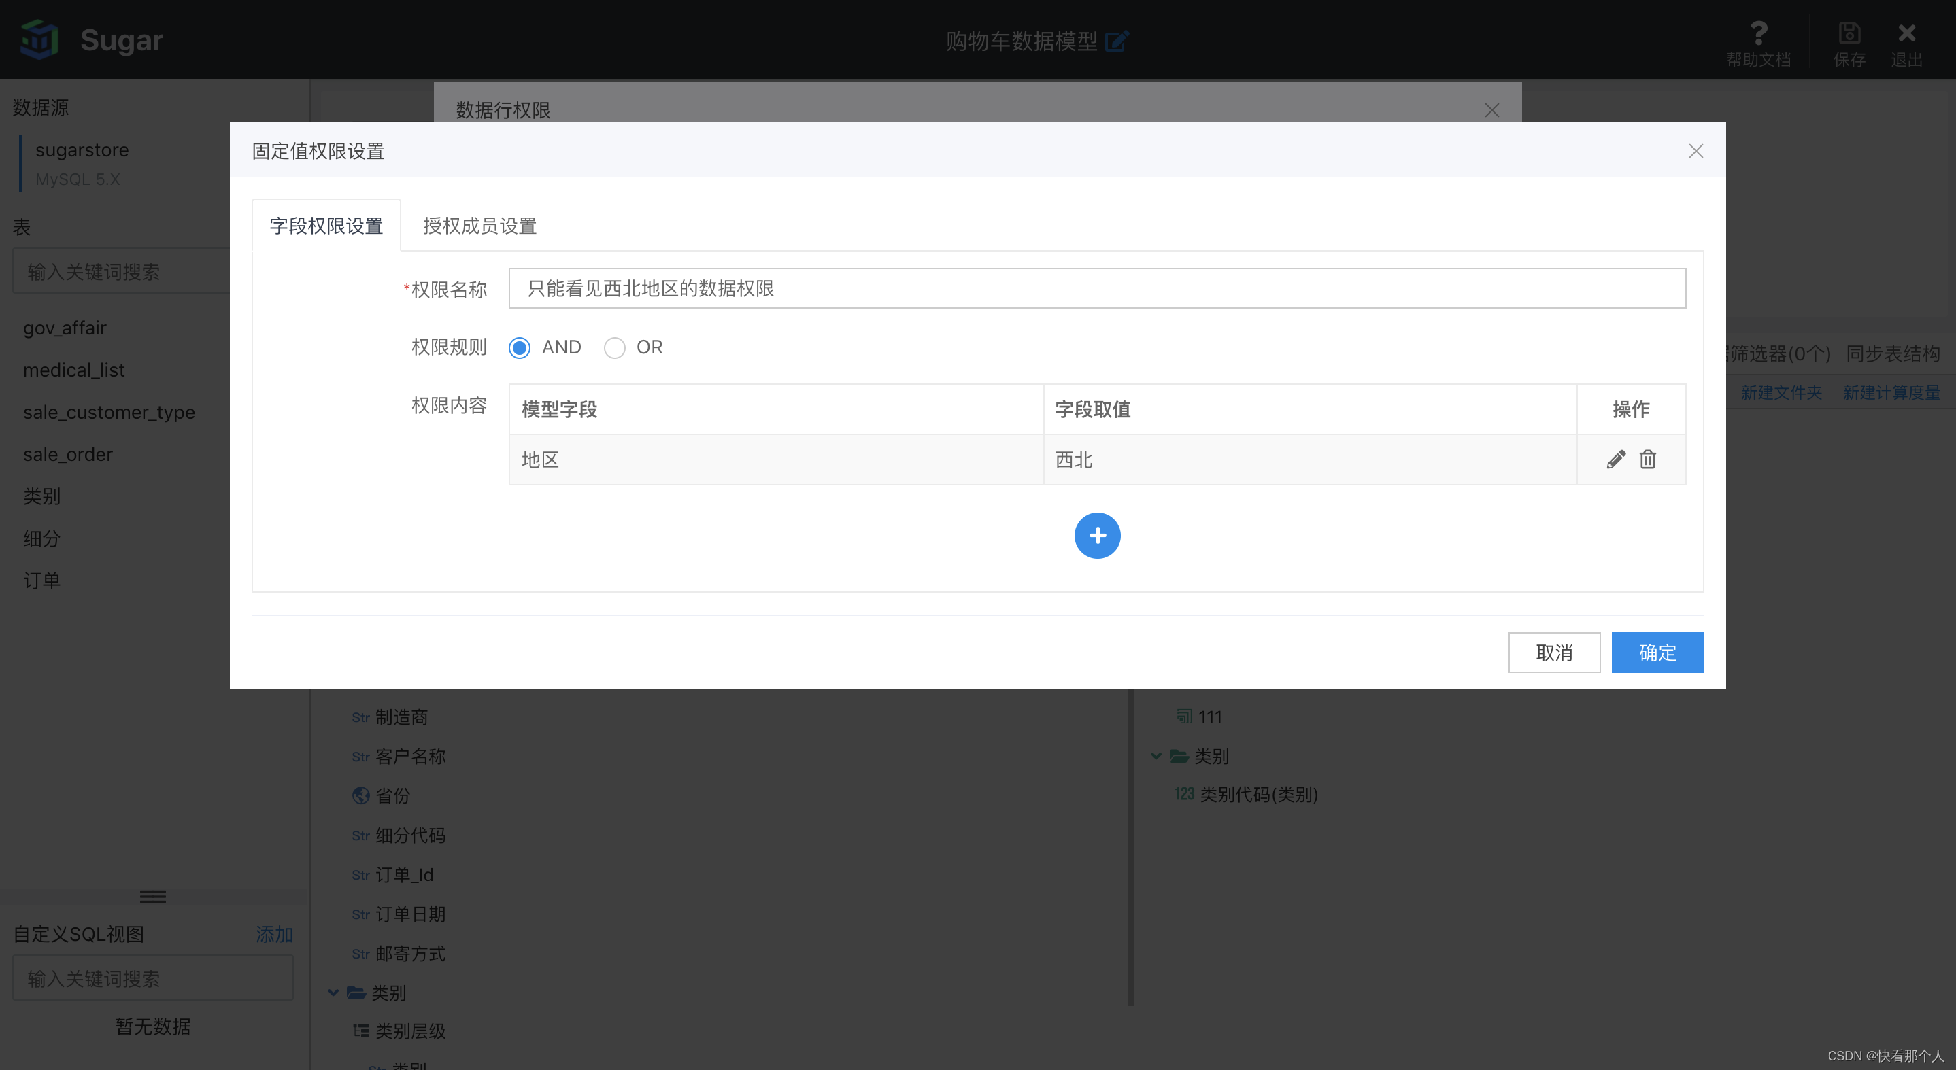Screen dimensions: 1956x1070
Task: Delete the 地区 permission row with trash icon
Action: point(1647,459)
